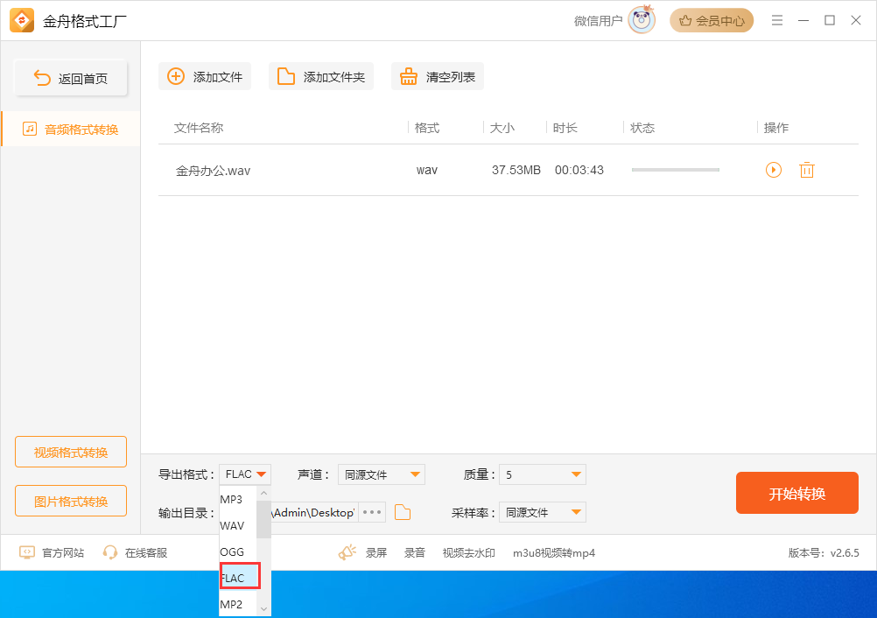
Task: Start conversion with 开始转换
Action: [x=797, y=493]
